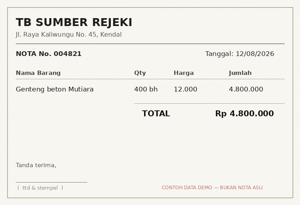Click the Qty column header
This screenshot has width=300, height=205.
click(x=140, y=73)
